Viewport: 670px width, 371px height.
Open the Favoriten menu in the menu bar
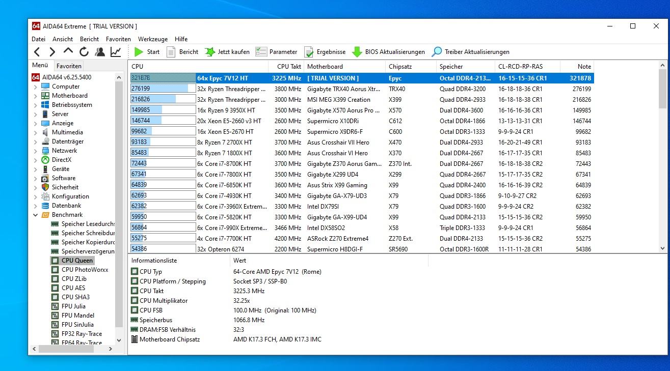[x=118, y=39]
